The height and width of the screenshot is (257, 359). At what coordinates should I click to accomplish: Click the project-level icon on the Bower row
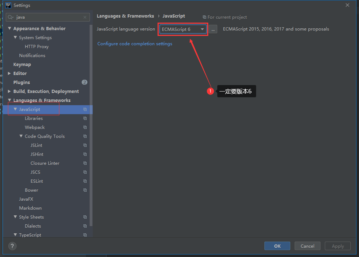pos(85,190)
